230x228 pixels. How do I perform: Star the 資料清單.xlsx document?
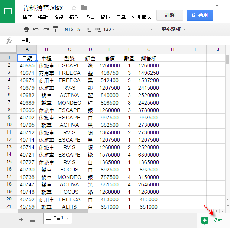click(74, 8)
